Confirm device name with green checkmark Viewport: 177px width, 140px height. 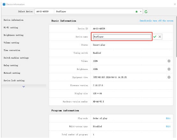click(x=155, y=37)
